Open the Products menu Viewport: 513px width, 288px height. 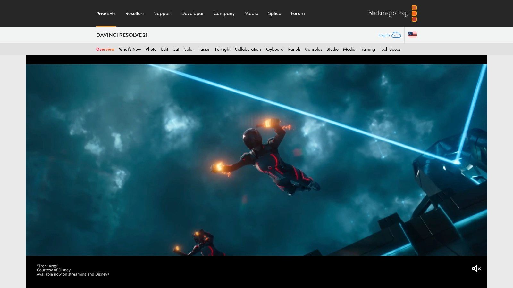pyautogui.click(x=106, y=14)
